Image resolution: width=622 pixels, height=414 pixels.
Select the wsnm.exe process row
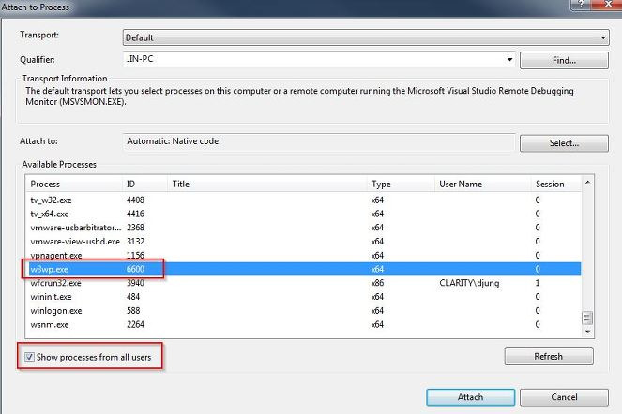tap(303, 324)
